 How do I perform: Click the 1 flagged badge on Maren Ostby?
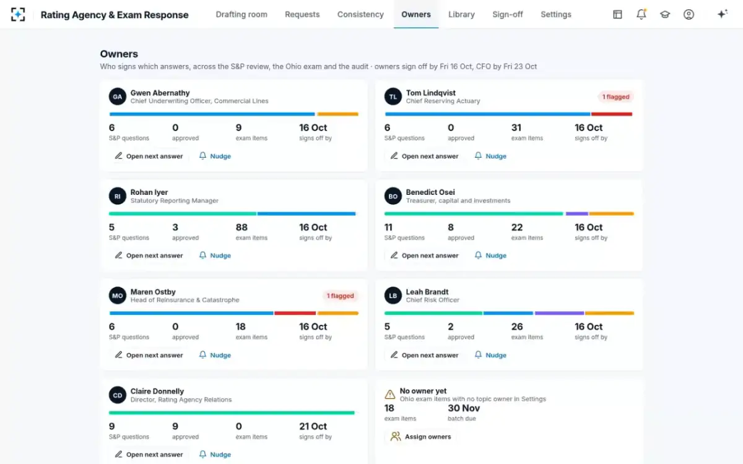pos(341,296)
